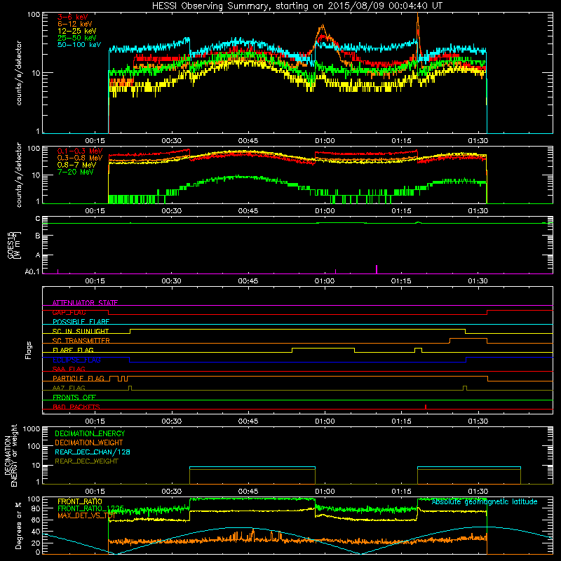Click the REAR_DEC_WEIGHT legend entry
This screenshot has width=561, height=561.
86,461
